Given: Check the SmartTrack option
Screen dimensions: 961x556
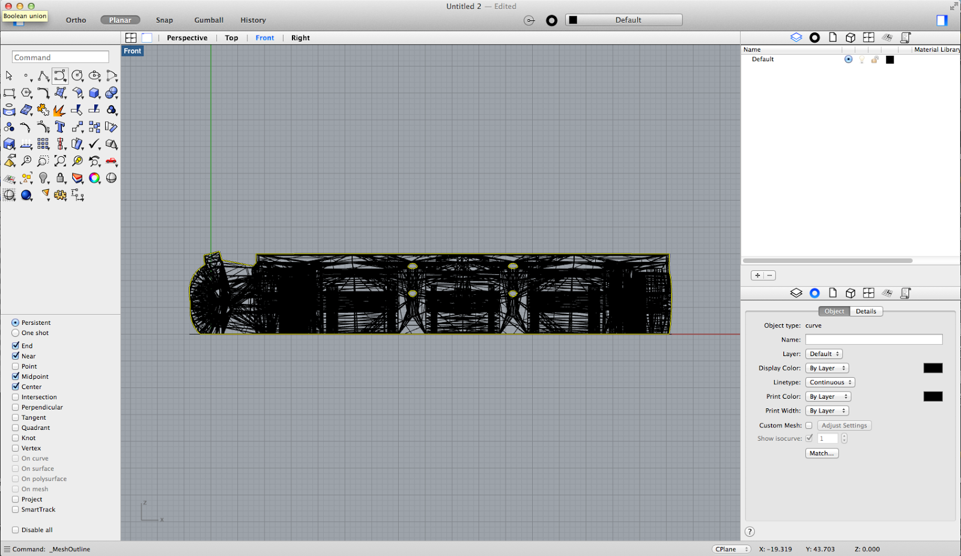Looking at the screenshot, I should (x=16, y=509).
